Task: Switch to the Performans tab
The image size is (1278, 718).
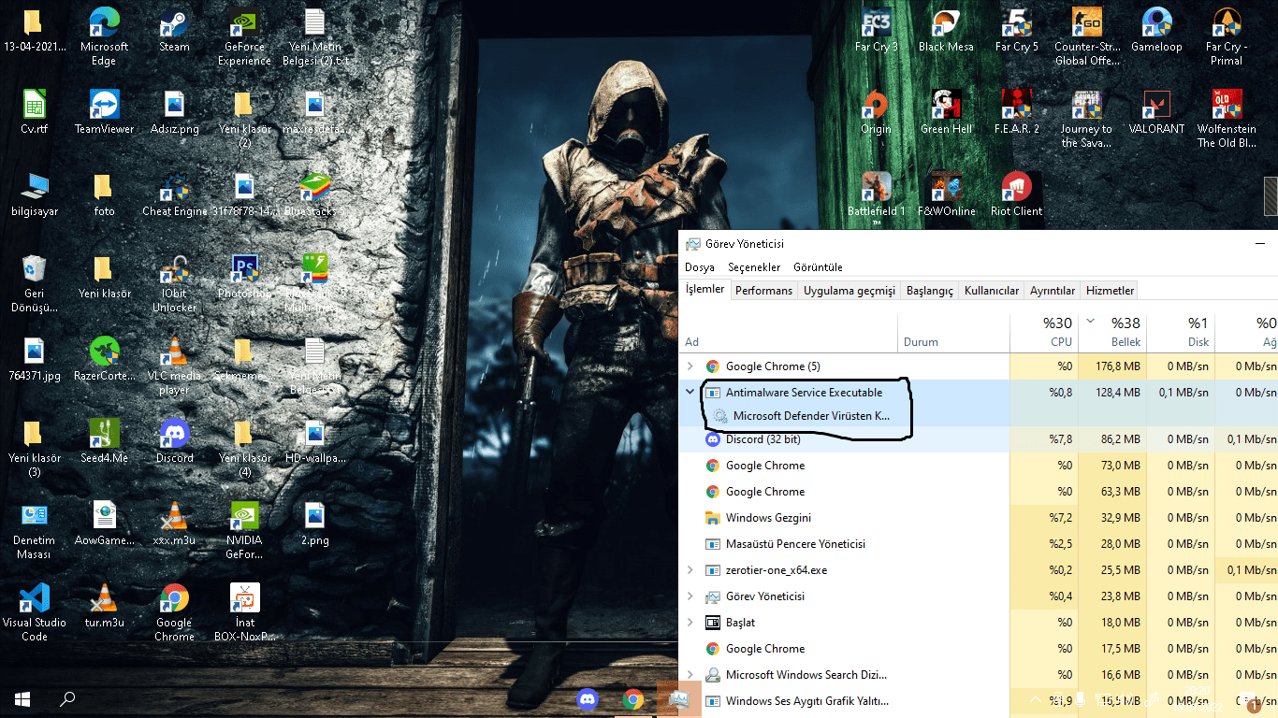Action: pyautogui.click(x=763, y=291)
